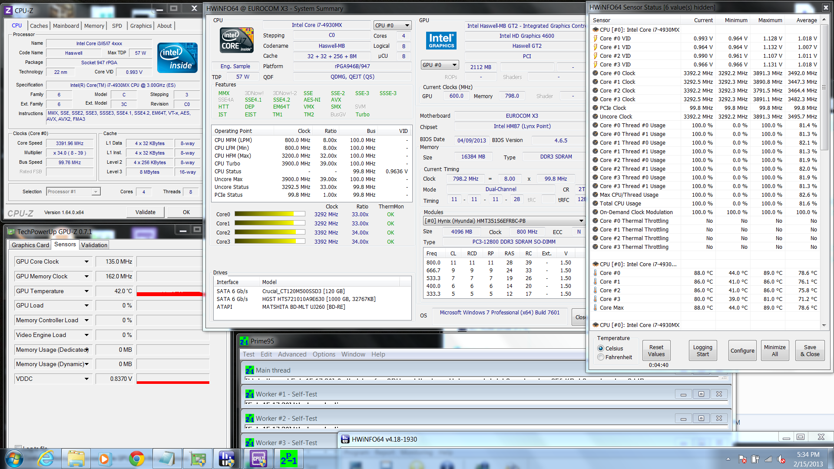Screen dimensions: 834x469
Task: Click the Worker #3 Self-Test window icon
Action: click(249, 443)
